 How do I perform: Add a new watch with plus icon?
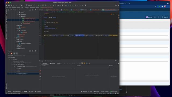pyautogui.click(x=109, y=68)
